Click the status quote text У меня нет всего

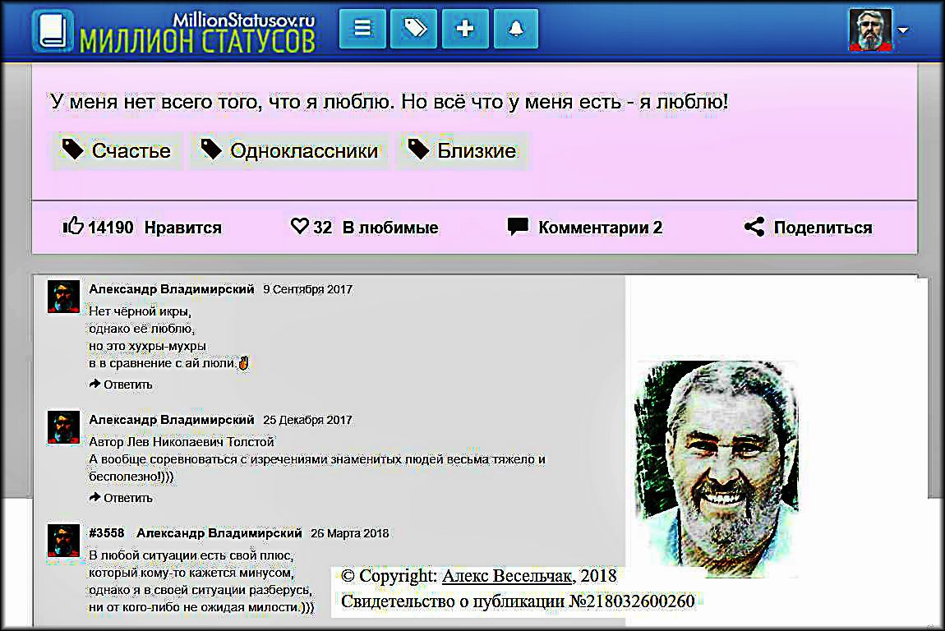click(x=390, y=101)
